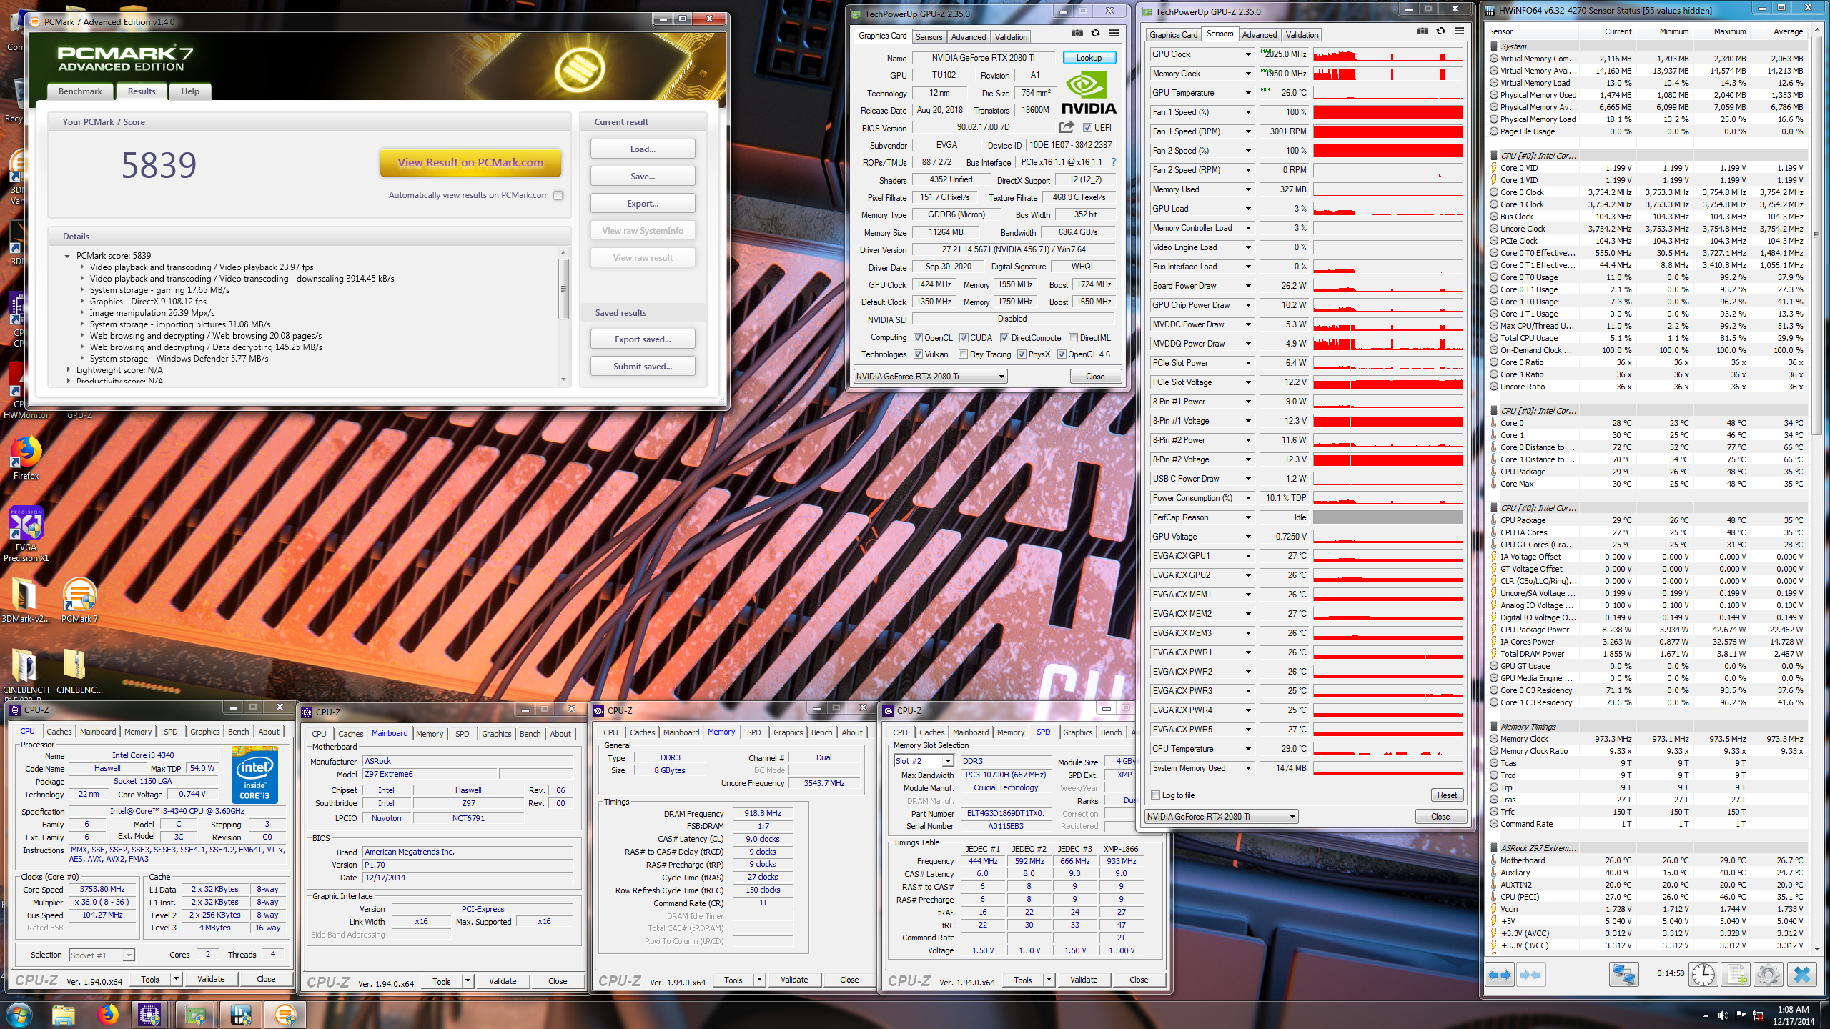Click Lookup button in GPU-Z
The height and width of the screenshot is (1029, 1830).
[1089, 58]
